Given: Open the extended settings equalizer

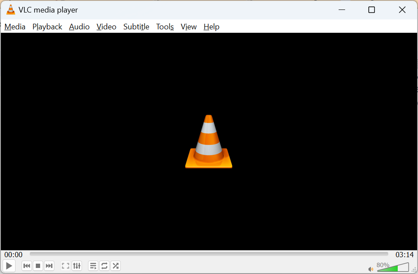Looking at the screenshot, I should point(76,266).
